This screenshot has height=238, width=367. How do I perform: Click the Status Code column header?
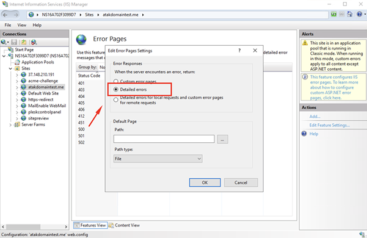(x=89, y=76)
